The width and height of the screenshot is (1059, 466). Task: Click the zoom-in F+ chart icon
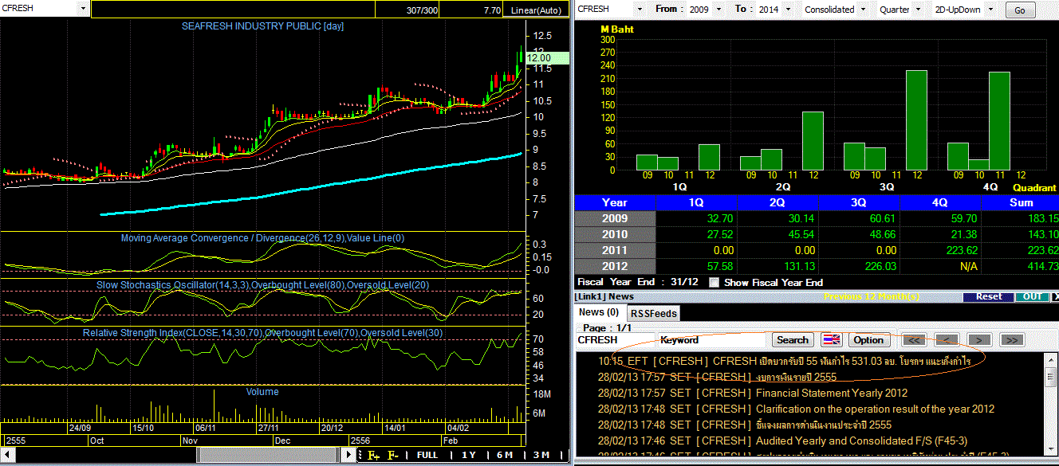click(x=374, y=455)
